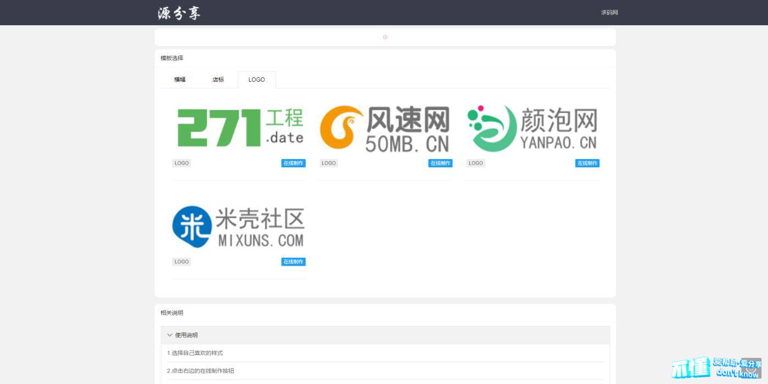
Task: Click the LOGO tag under 271工程 template
Action: pyautogui.click(x=181, y=163)
